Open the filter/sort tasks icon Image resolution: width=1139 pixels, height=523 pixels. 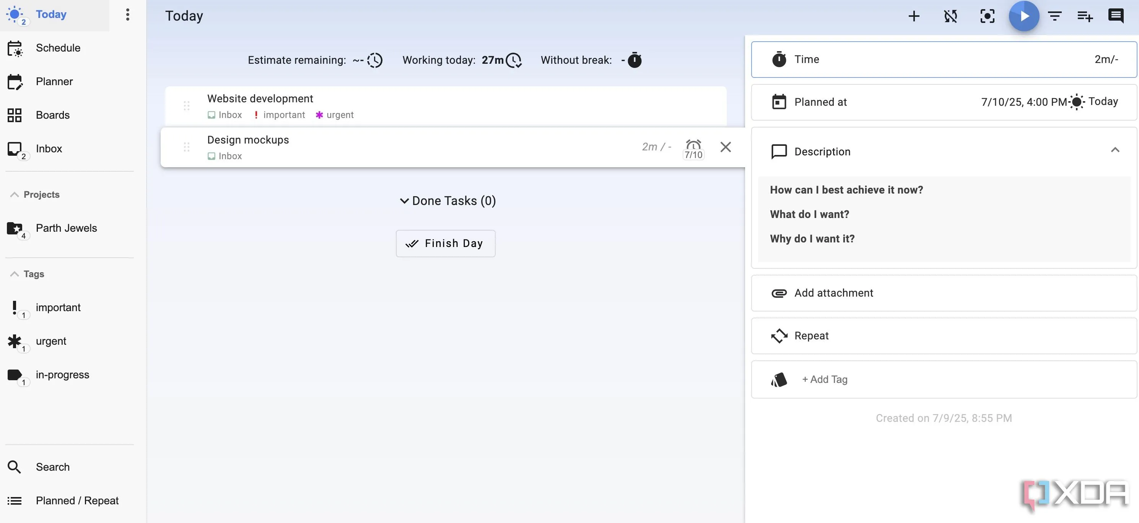click(1054, 16)
